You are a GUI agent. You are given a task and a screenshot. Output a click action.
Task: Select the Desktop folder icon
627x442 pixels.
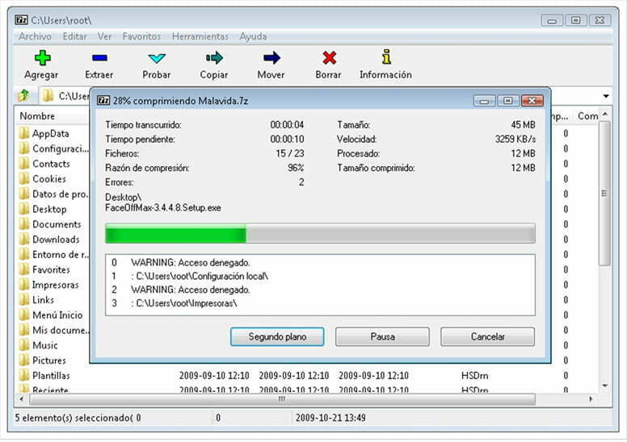click(x=24, y=208)
